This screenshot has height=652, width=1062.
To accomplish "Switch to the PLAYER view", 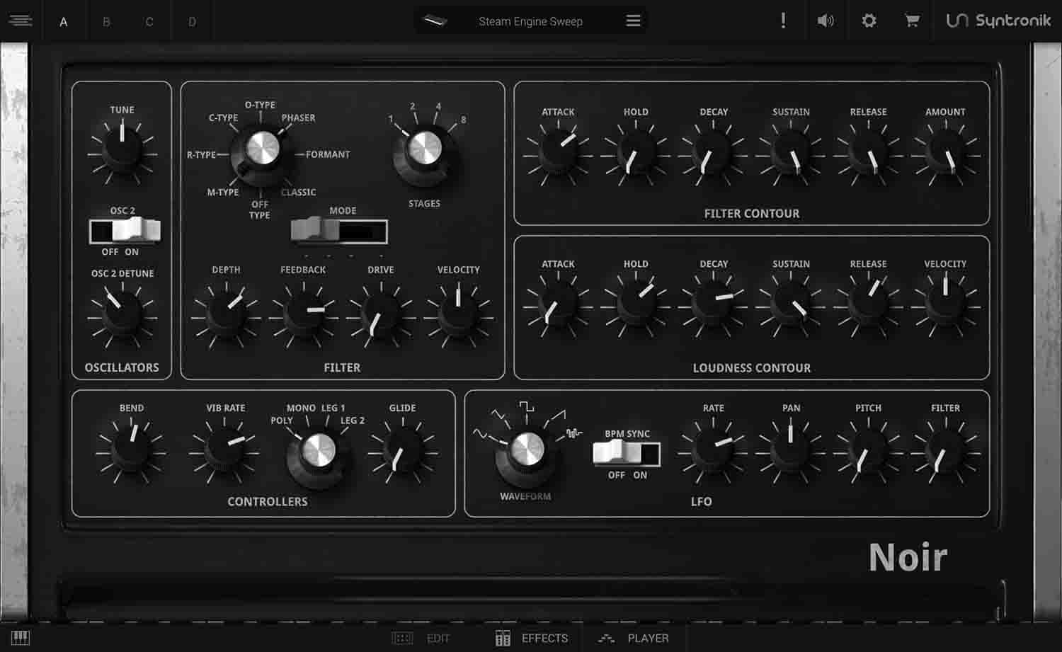I will click(x=633, y=639).
